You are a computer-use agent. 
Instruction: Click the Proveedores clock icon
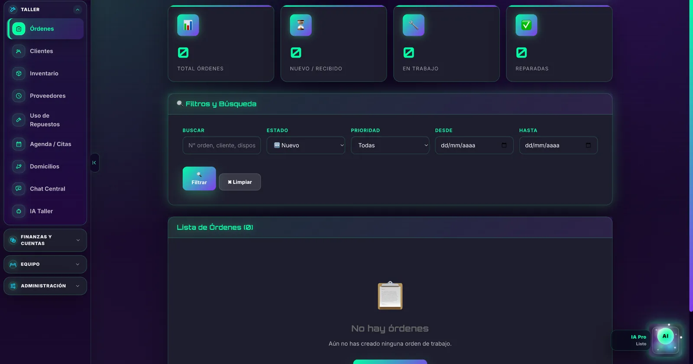pos(19,96)
